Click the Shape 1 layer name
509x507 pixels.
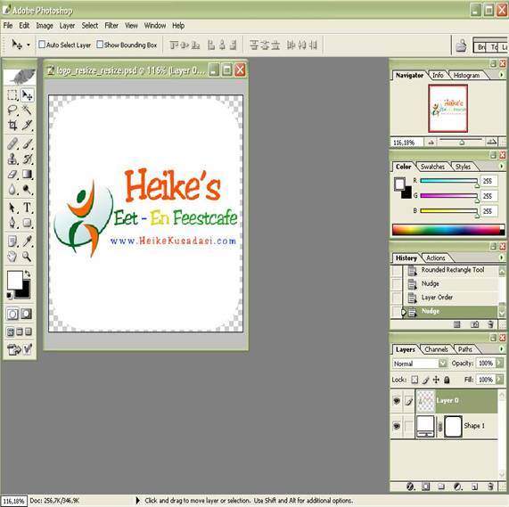(x=474, y=426)
